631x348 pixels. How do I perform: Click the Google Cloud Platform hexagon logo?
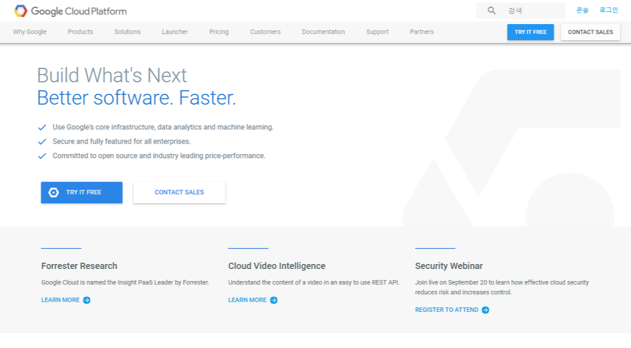pos(21,11)
